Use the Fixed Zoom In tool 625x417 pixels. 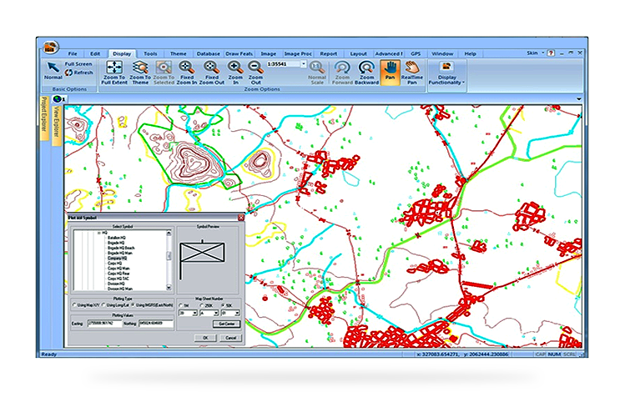point(187,72)
